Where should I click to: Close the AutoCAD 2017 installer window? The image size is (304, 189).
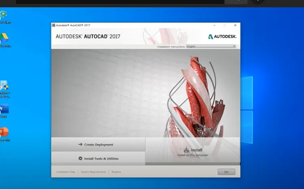(x=235, y=25)
